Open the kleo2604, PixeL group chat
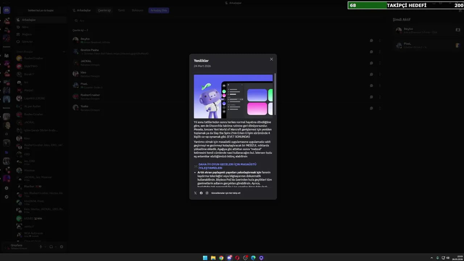This screenshot has height=261, width=464. 41,202
